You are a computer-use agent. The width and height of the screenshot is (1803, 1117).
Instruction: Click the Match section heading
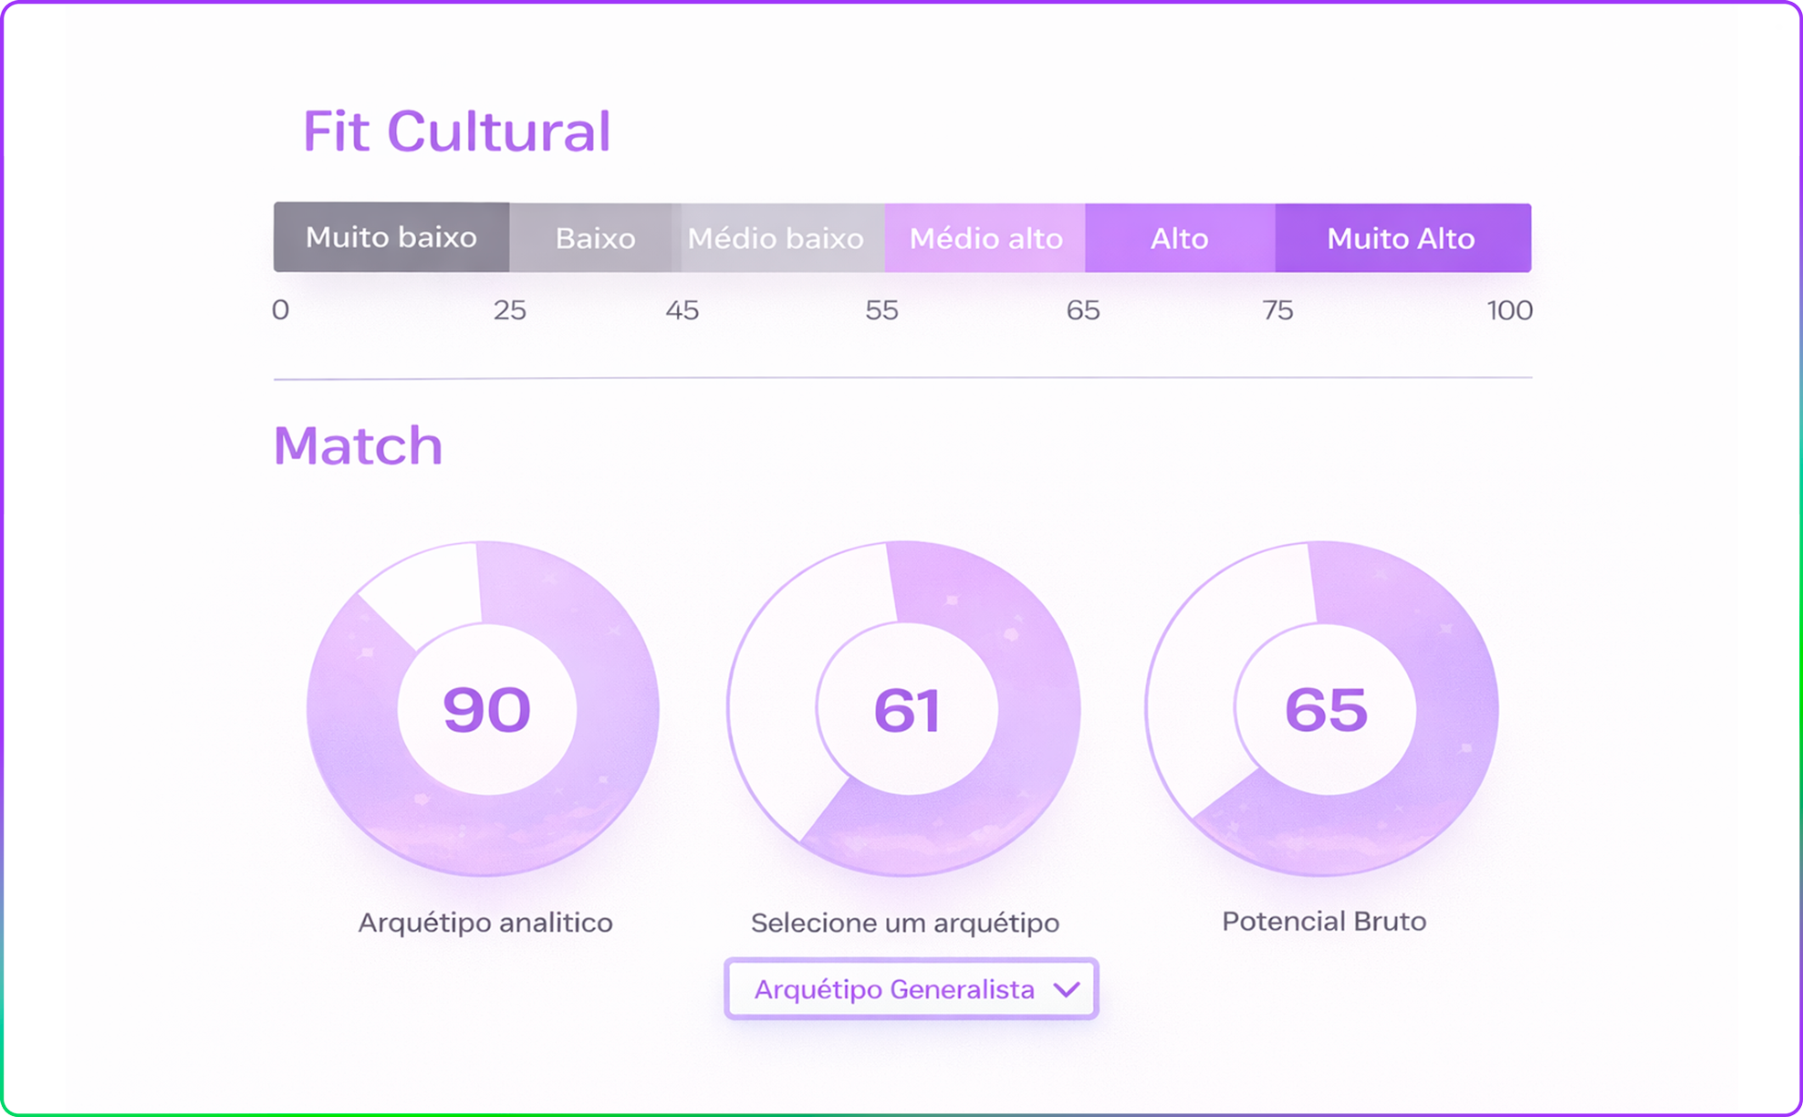(x=358, y=445)
